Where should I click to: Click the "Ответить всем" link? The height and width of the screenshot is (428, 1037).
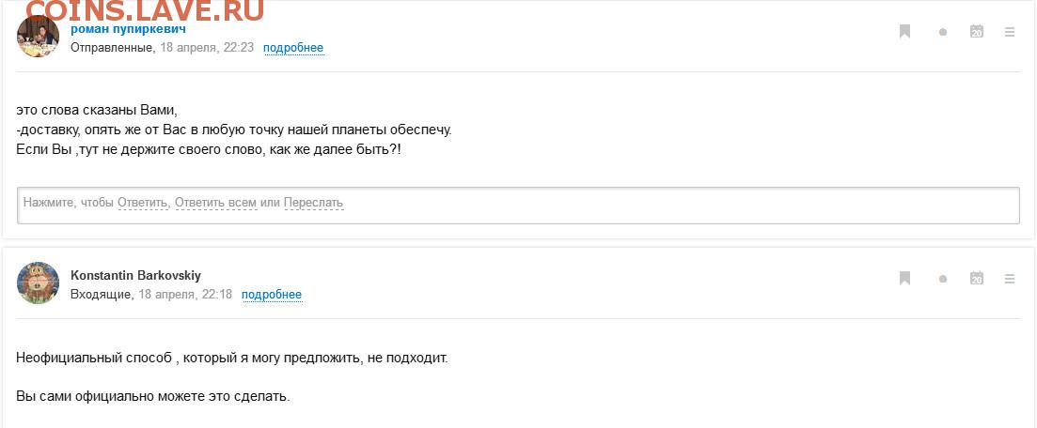[215, 203]
